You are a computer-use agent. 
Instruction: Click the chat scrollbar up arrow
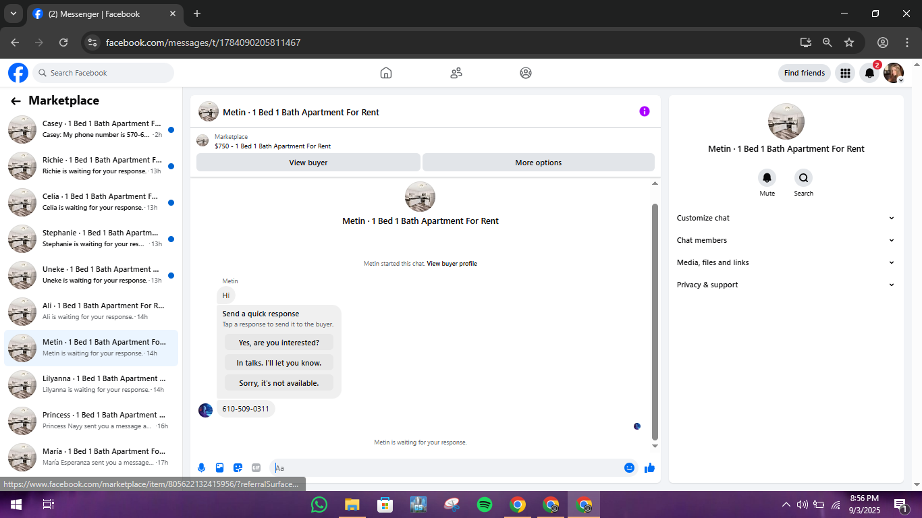pos(655,183)
